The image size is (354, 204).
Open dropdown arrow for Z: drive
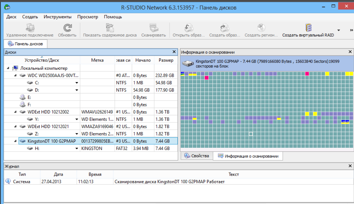click(x=77, y=134)
